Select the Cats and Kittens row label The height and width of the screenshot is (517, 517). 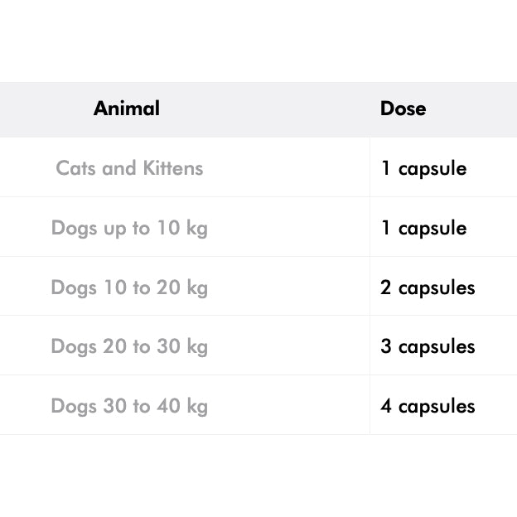(129, 168)
